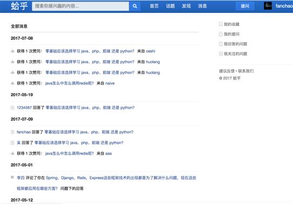The width and height of the screenshot is (293, 205).
Task: Open the 发现 navigation item
Action: click(187, 6)
